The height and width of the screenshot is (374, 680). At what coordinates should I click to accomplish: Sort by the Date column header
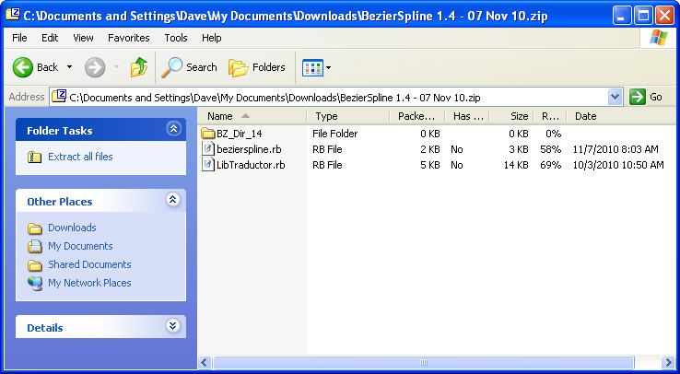pyautogui.click(x=620, y=116)
